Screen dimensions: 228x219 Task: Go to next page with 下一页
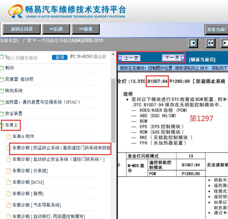pyautogui.click(x=173, y=58)
